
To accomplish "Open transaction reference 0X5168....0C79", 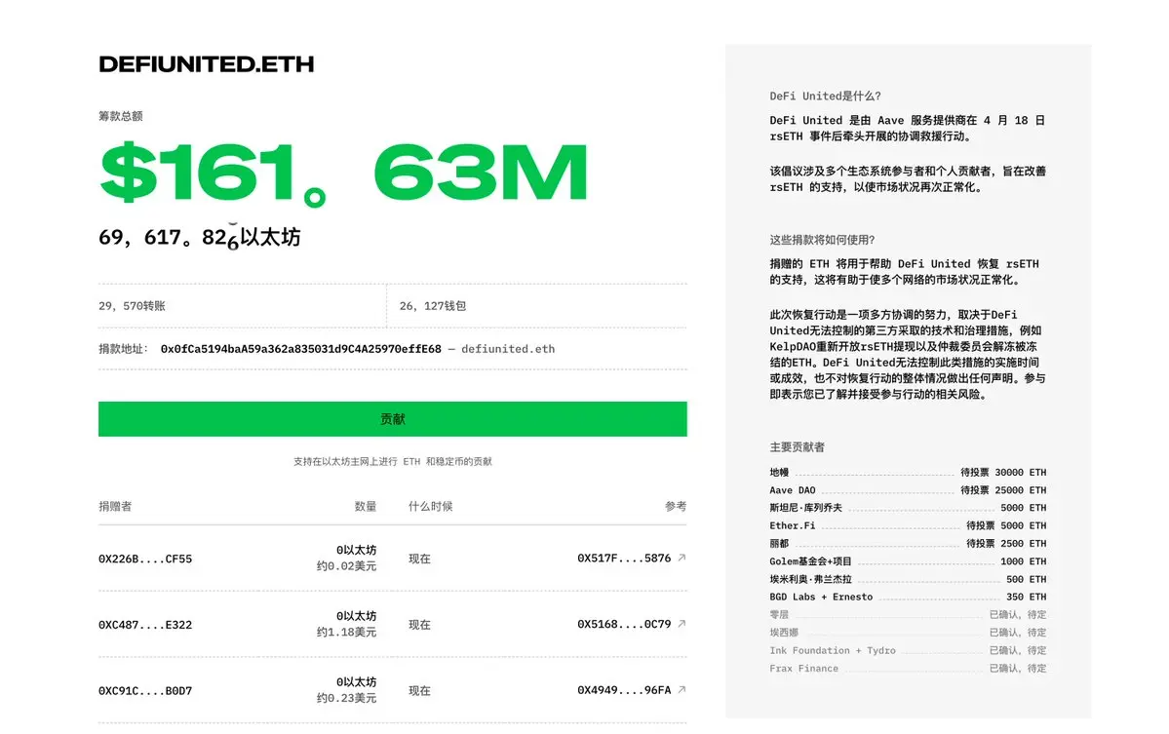I will click(624, 625).
